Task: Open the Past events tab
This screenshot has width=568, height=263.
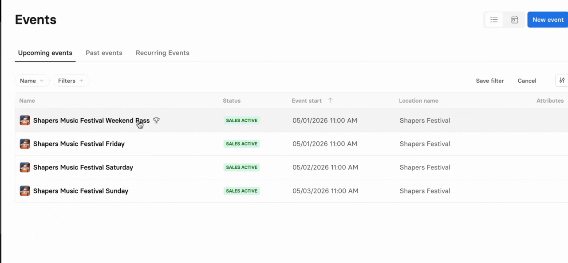Action: [104, 53]
